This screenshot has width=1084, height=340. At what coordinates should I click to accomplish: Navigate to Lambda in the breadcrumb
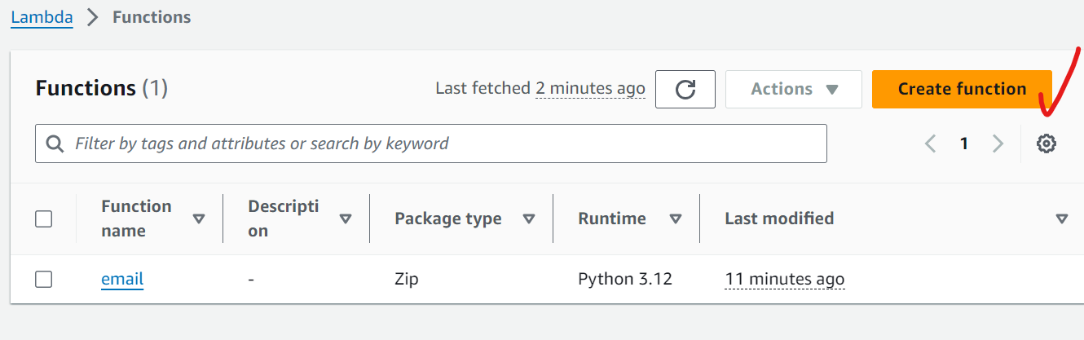[x=42, y=17]
